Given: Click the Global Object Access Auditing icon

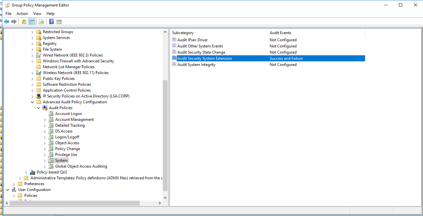Looking at the screenshot, I should click(x=51, y=166).
